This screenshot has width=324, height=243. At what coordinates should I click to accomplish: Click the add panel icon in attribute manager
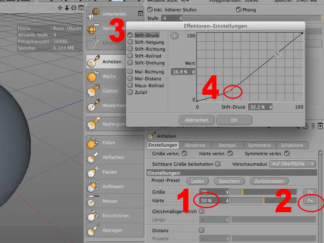[x=320, y=126]
